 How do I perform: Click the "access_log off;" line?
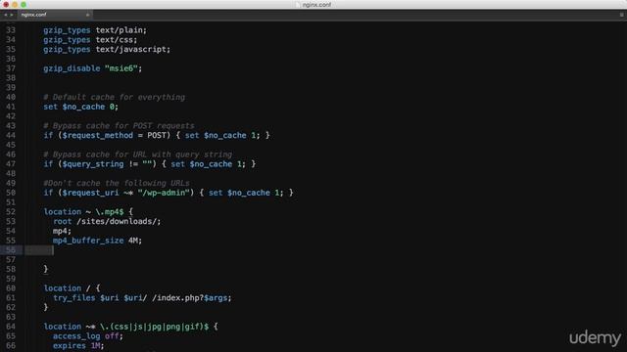pos(88,336)
